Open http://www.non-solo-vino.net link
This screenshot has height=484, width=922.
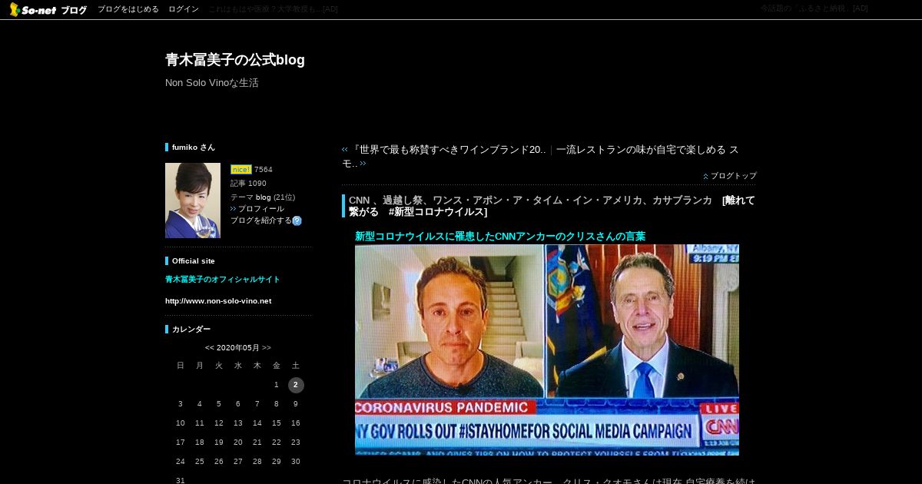218,301
